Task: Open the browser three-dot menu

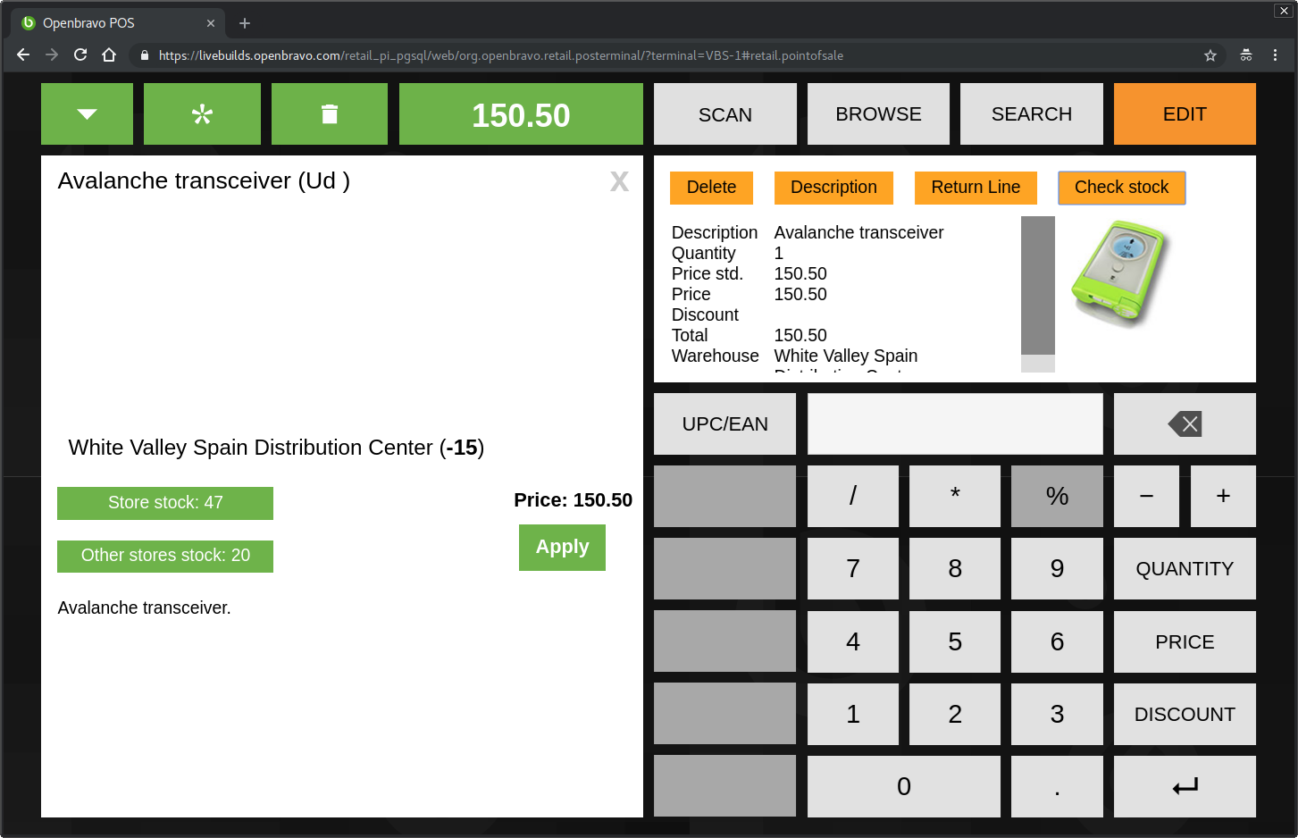Action: tap(1275, 55)
